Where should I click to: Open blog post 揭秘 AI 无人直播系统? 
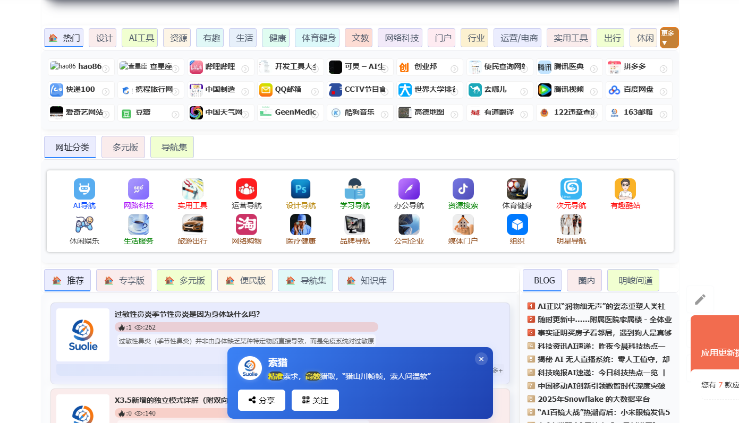pos(604,359)
